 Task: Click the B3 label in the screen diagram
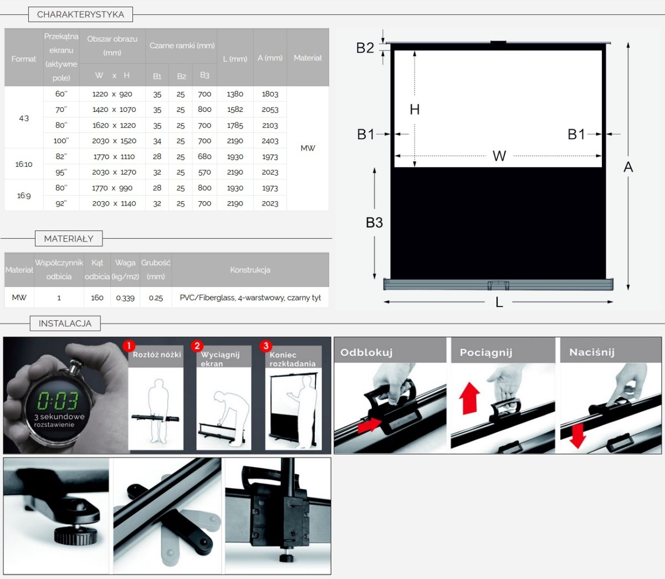pyautogui.click(x=374, y=223)
